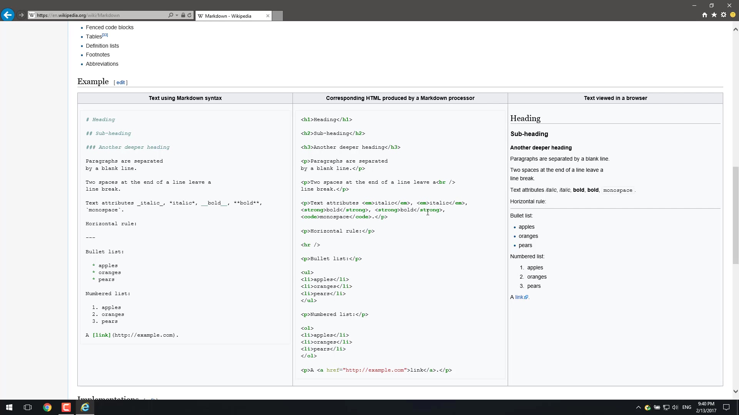Open the Tables reference 33 footnote

(x=105, y=35)
